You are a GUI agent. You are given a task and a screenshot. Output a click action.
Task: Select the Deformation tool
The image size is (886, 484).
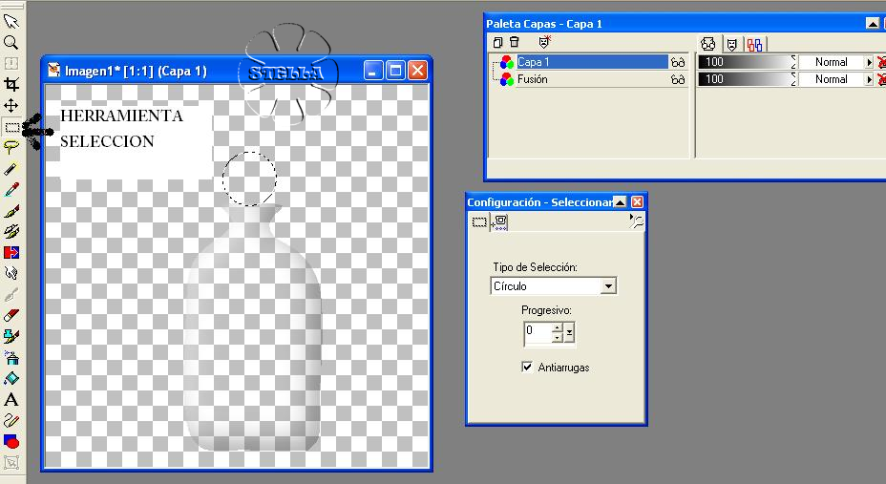tap(11, 63)
